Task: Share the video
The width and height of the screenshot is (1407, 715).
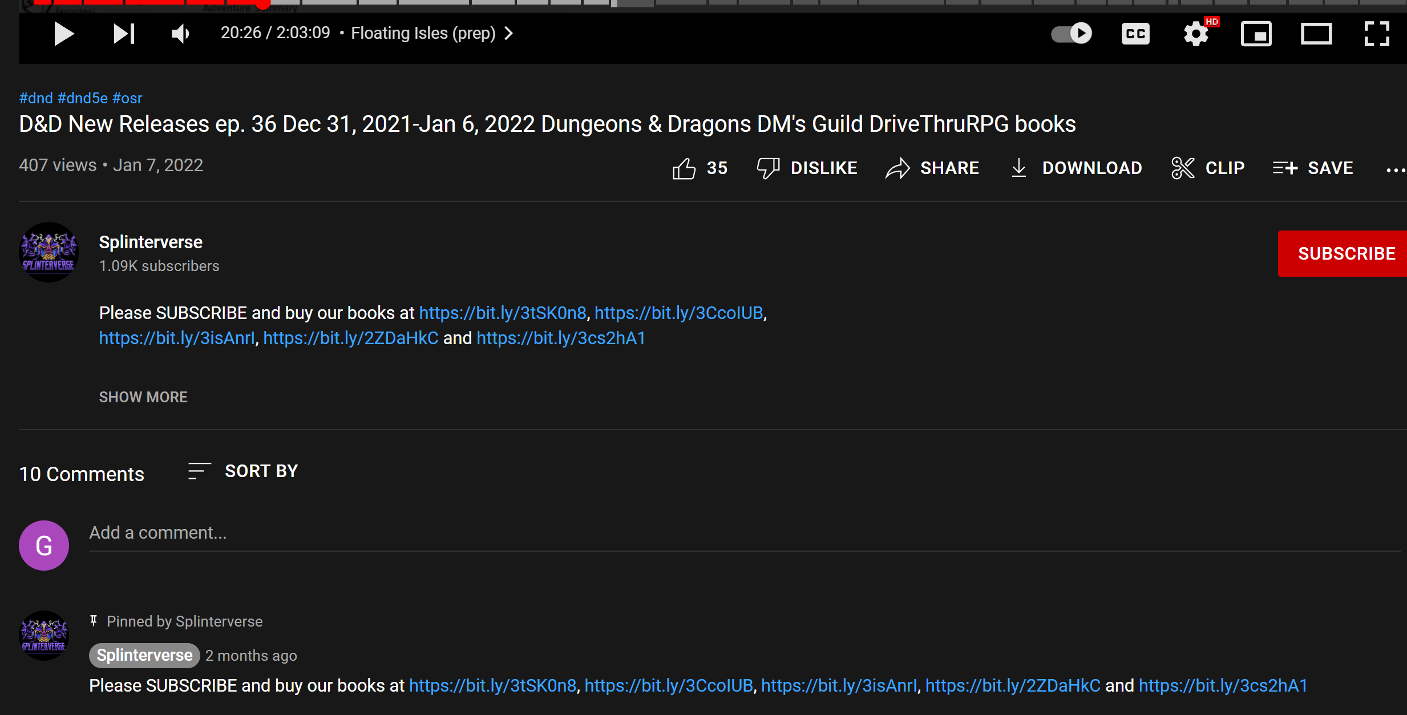Action: coord(932,168)
